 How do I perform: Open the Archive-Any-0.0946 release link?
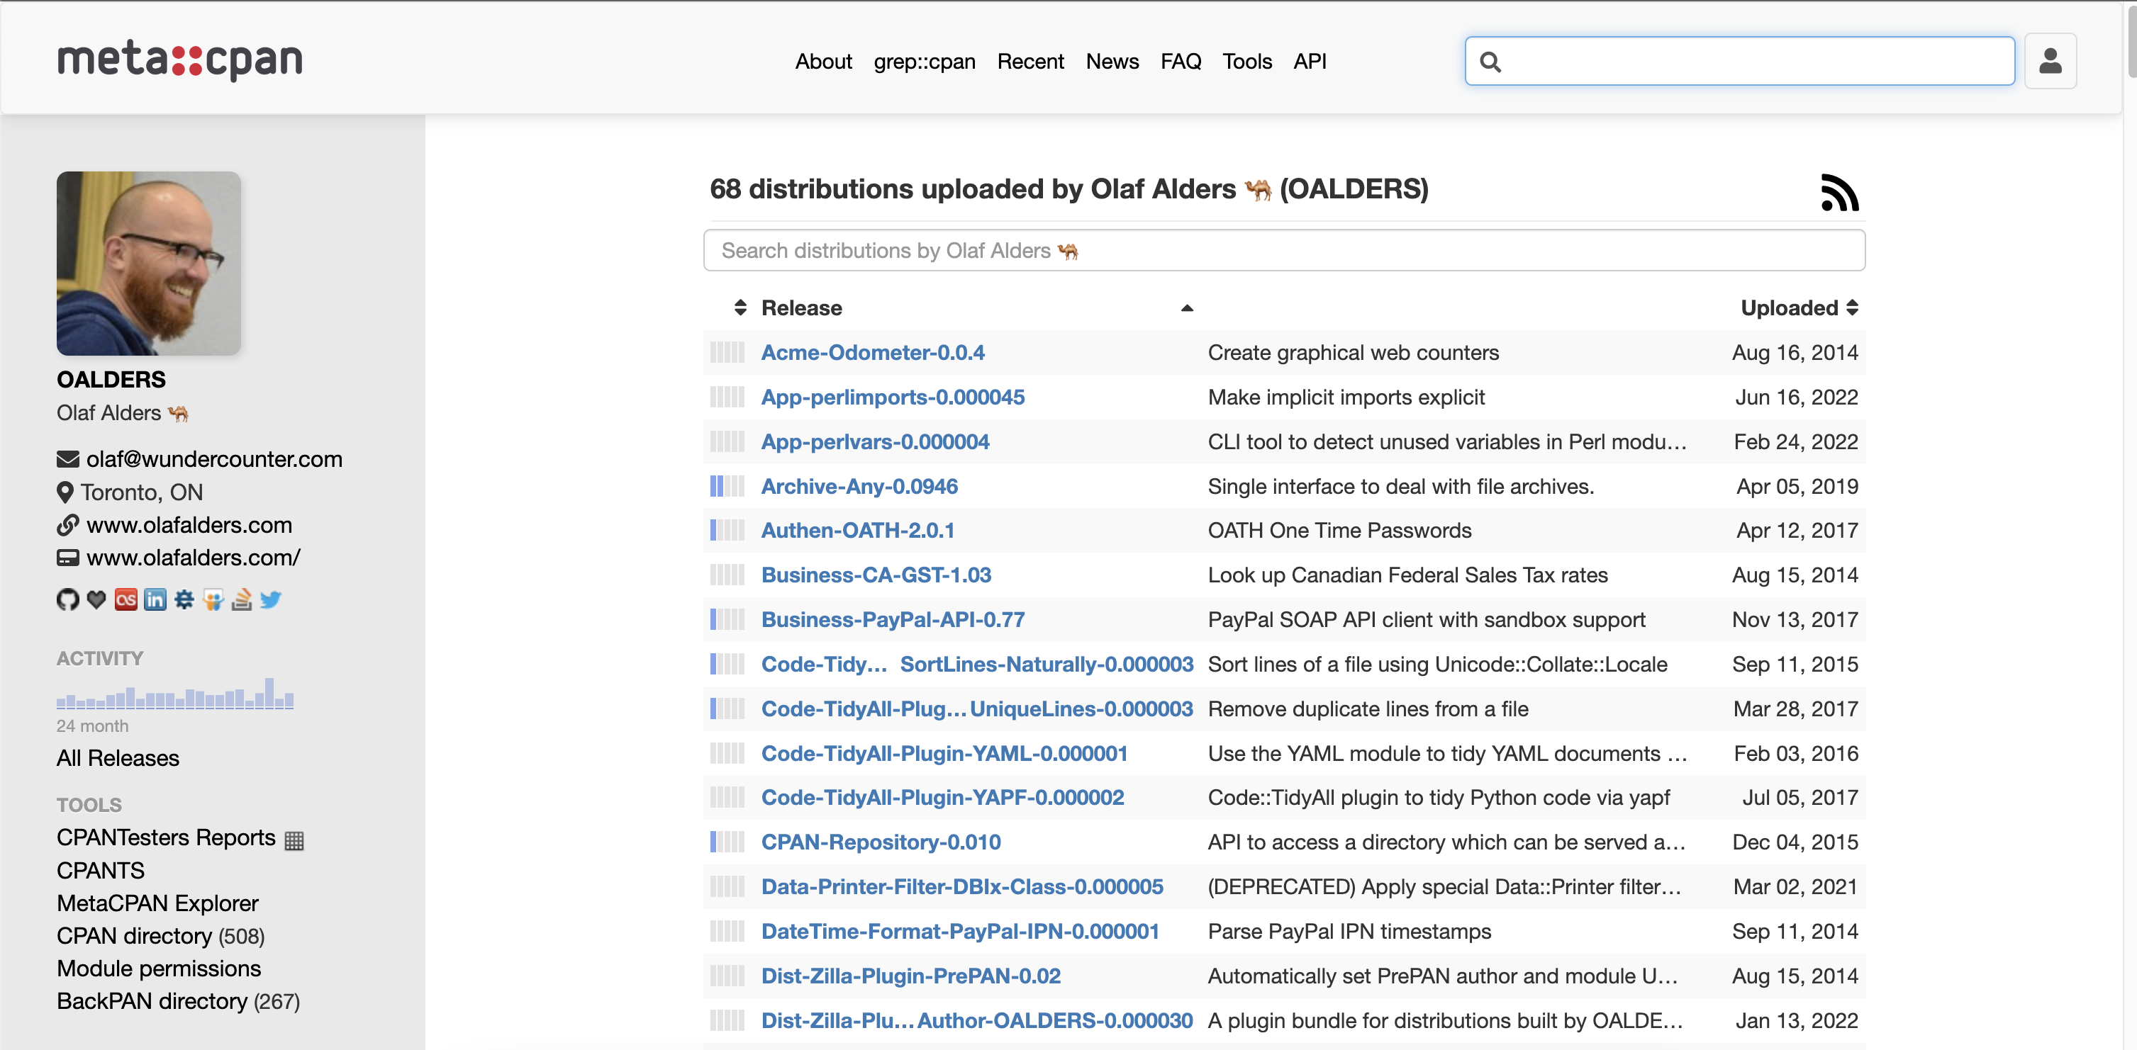pos(859,487)
